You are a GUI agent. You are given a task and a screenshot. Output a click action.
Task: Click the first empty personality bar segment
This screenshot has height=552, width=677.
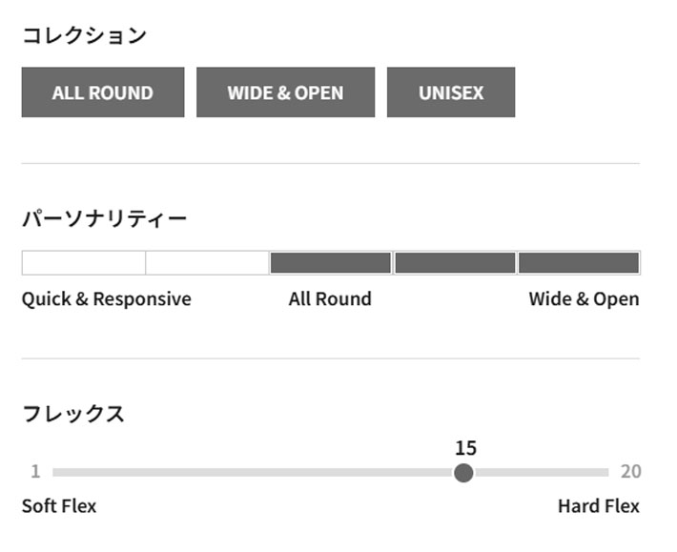[x=84, y=262]
